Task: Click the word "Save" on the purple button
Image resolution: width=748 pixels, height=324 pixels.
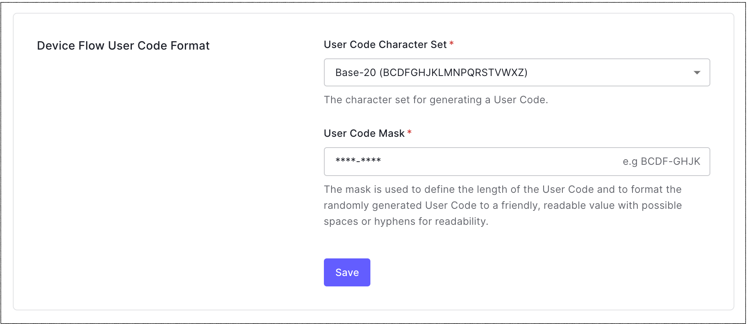Action: pyautogui.click(x=347, y=272)
